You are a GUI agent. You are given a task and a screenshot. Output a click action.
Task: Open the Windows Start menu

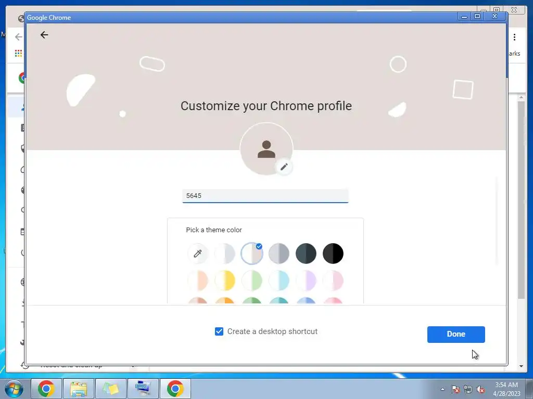(14, 389)
